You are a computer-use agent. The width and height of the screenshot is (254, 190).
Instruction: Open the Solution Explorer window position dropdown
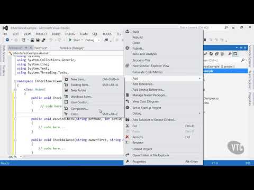[x=237, y=47]
